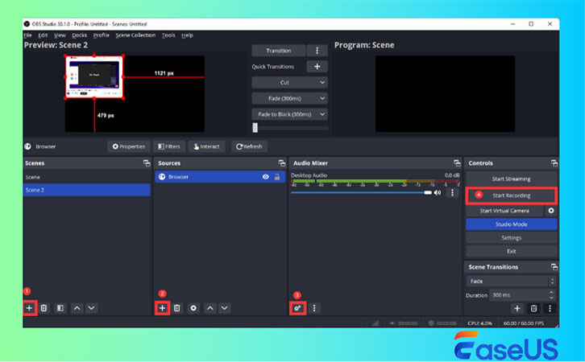This screenshot has height=362, width=585.
Task: Open the Scene Collection menu
Action: [135, 35]
